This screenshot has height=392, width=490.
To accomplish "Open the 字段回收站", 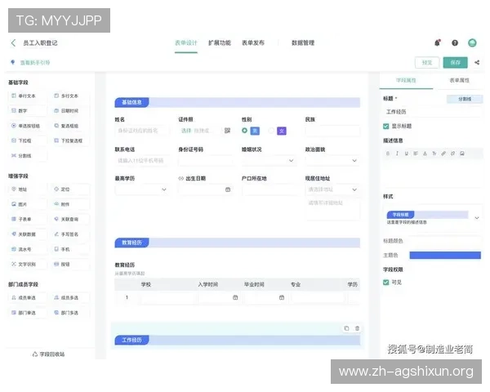I will coord(49,354).
